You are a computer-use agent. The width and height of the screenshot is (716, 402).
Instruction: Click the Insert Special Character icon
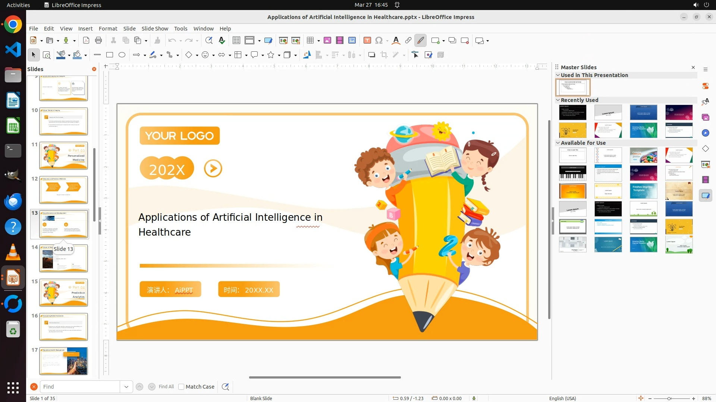click(x=379, y=41)
